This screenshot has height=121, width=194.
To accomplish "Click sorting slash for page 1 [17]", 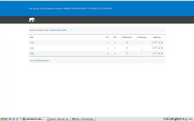I will coord(142,43).
